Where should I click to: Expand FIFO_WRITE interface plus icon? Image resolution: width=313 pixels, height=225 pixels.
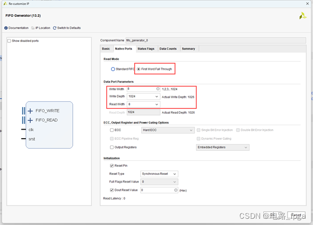tap(30, 111)
